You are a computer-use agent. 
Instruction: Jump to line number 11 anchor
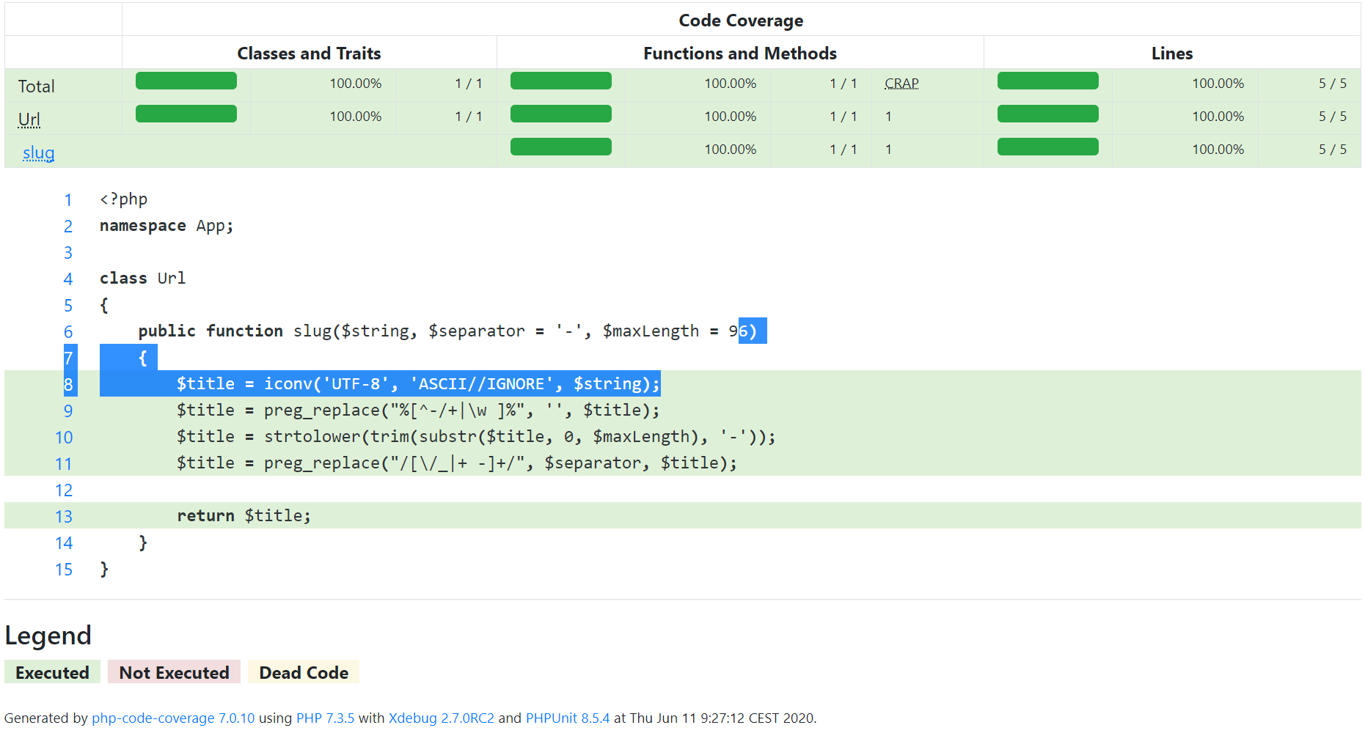pyautogui.click(x=64, y=464)
